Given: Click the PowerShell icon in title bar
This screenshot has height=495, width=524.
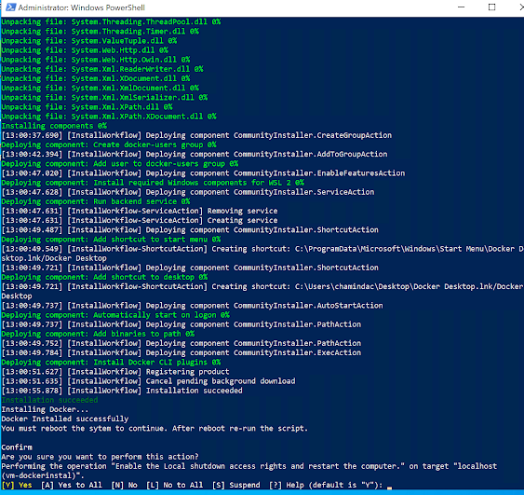Looking at the screenshot, I should point(10,7).
